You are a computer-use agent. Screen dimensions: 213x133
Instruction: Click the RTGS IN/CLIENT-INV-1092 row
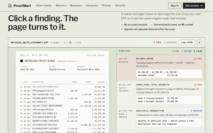63,125
